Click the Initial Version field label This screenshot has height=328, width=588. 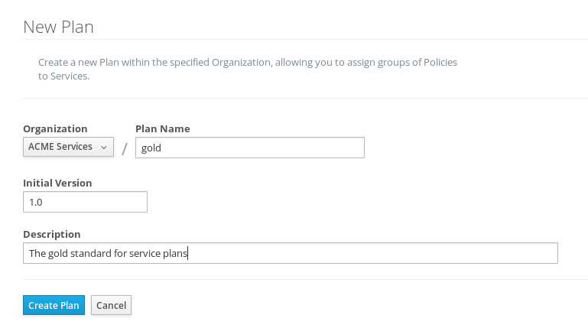coord(57,183)
